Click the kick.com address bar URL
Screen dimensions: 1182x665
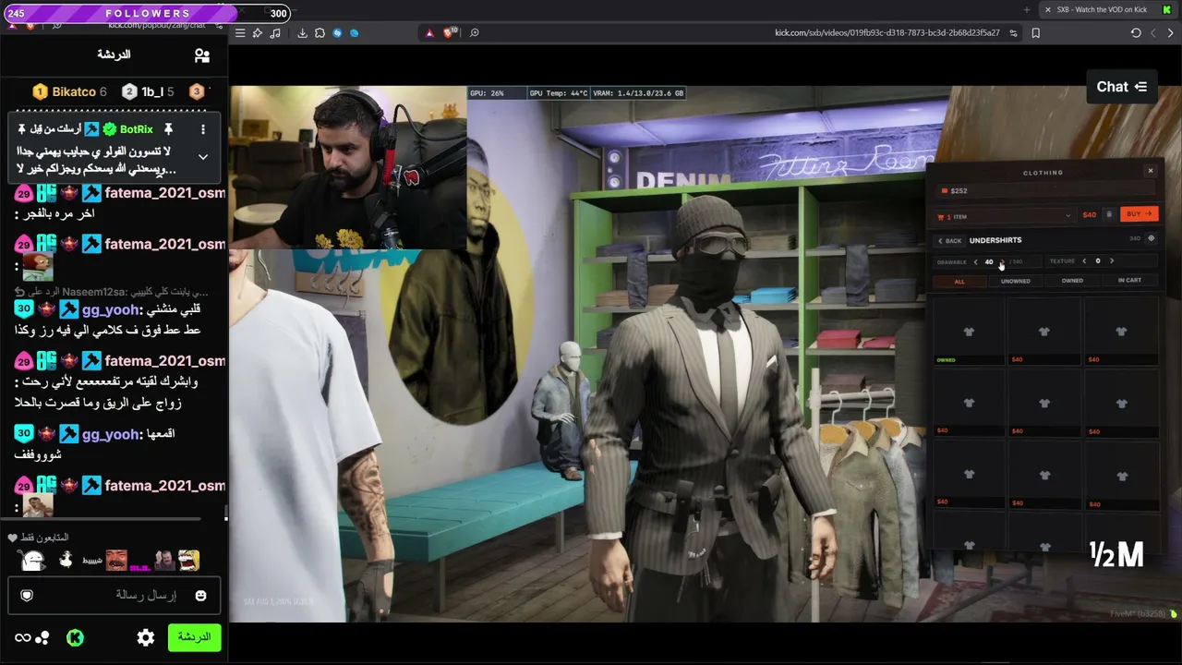click(886, 33)
